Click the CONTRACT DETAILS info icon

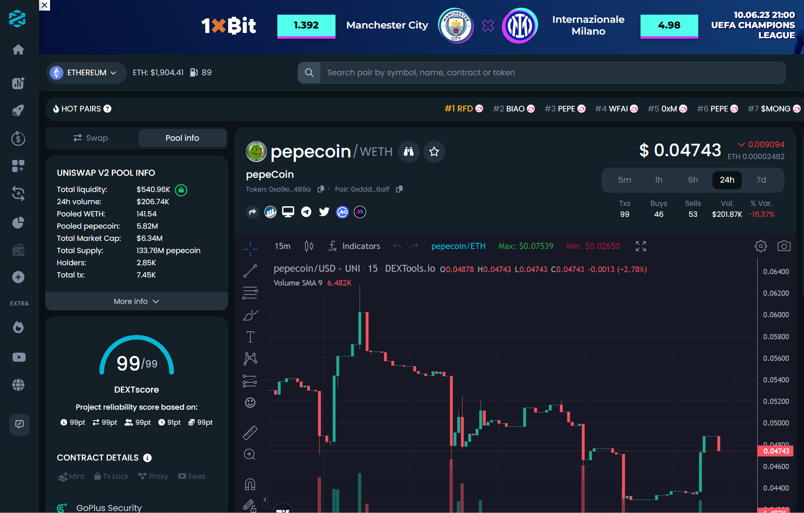pyautogui.click(x=148, y=458)
